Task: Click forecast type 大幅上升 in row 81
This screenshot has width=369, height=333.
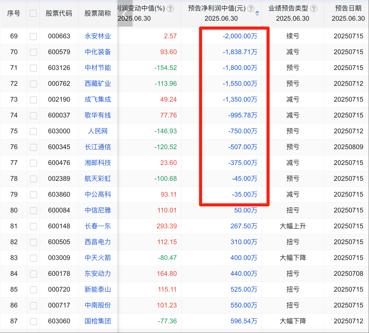Action: point(293,226)
